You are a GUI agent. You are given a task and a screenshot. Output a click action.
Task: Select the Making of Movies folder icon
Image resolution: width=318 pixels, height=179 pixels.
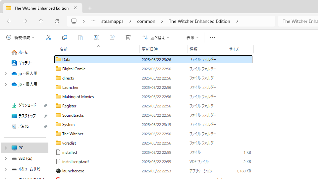tap(58, 96)
